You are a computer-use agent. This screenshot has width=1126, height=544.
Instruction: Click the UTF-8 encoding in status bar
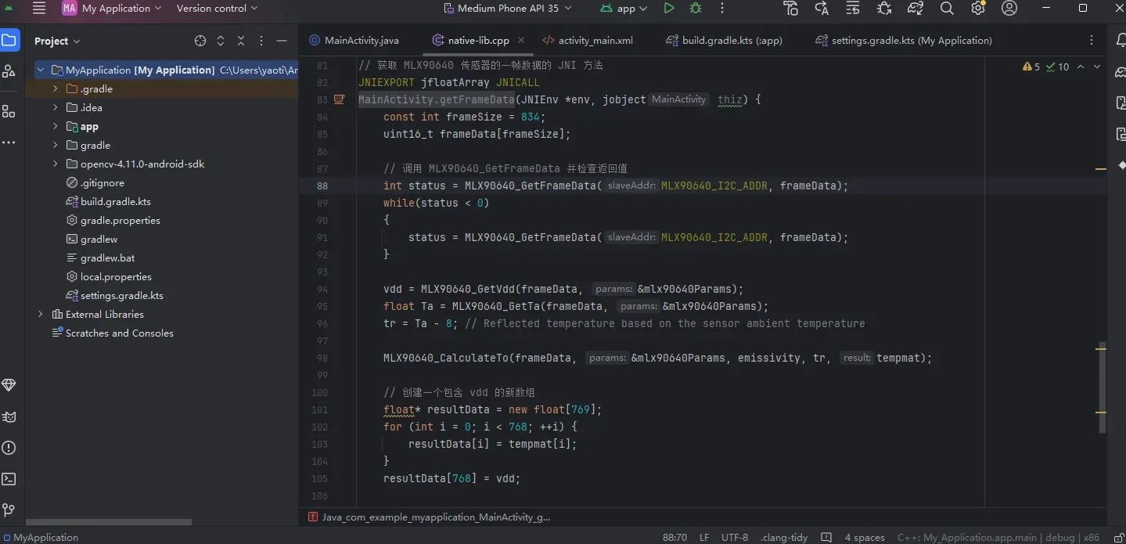[x=735, y=538]
